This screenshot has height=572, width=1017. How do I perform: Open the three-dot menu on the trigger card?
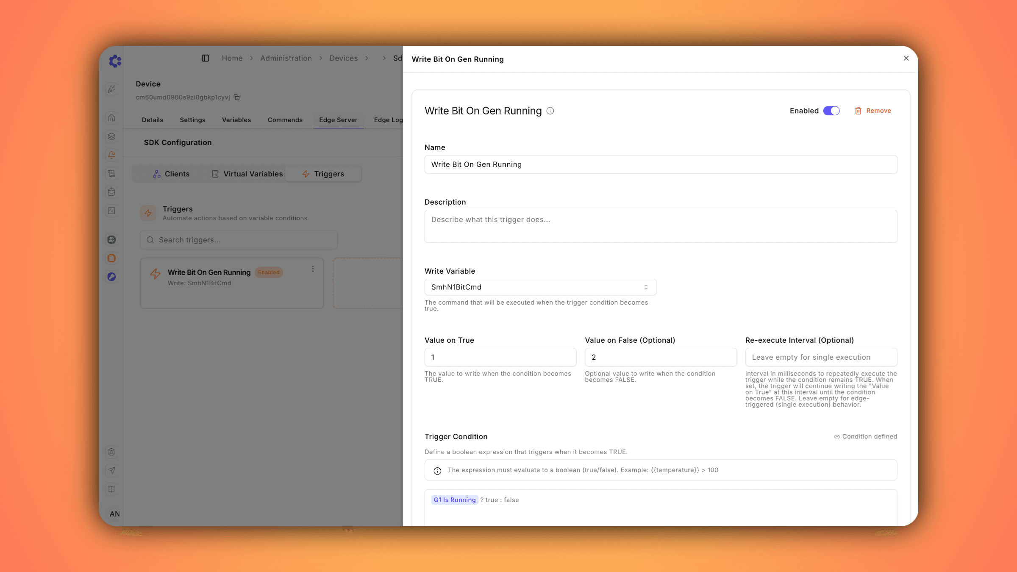click(x=313, y=269)
